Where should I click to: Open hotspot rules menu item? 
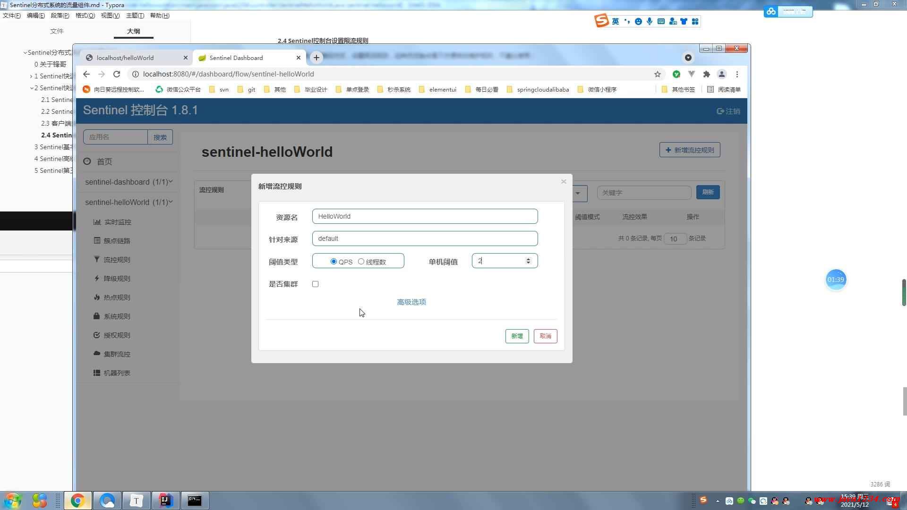[x=112, y=297]
